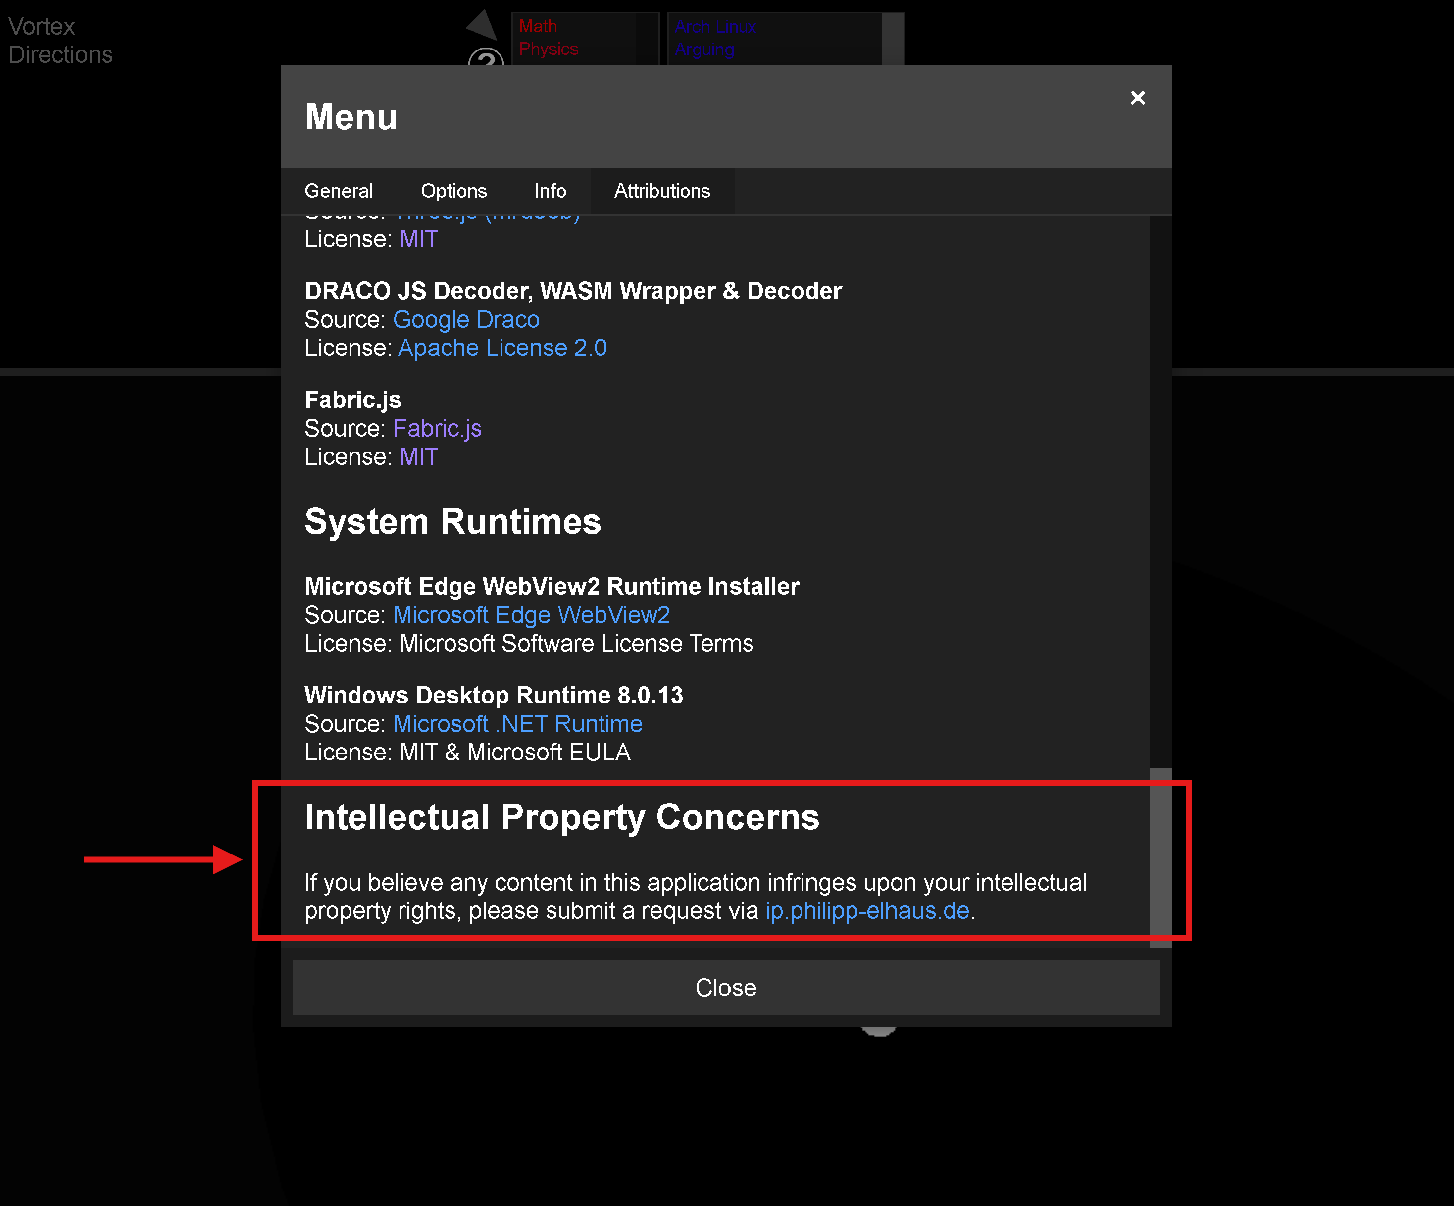
Task: Click the Intellectual Property Concerns heading
Action: pyautogui.click(x=561, y=818)
